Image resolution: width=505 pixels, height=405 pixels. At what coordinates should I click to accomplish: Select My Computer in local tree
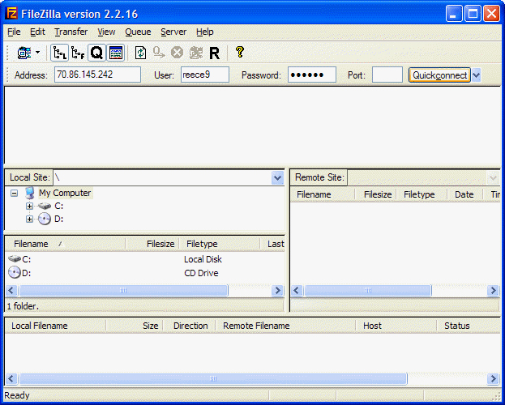[x=65, y=193]
